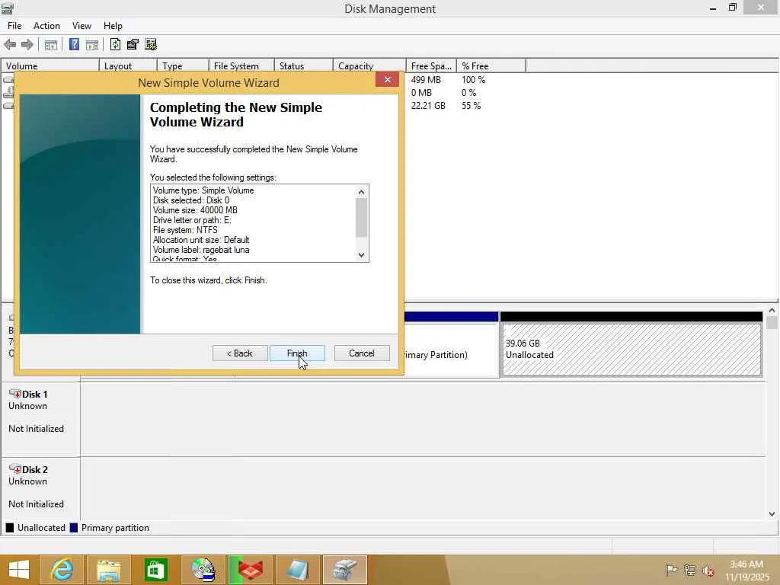Click the network tray icon

(x=689, y=570)
